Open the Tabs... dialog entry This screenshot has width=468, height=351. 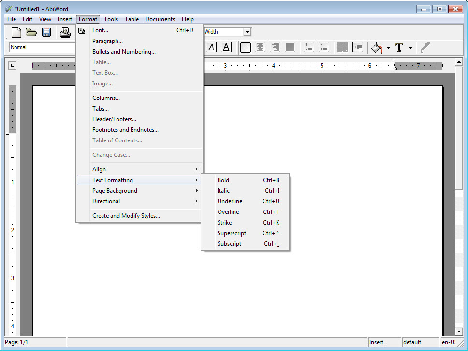click(x=140, y=109)
